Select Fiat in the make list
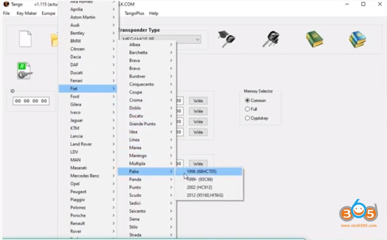The image size is (387, 240). click(x=88, y=89)
